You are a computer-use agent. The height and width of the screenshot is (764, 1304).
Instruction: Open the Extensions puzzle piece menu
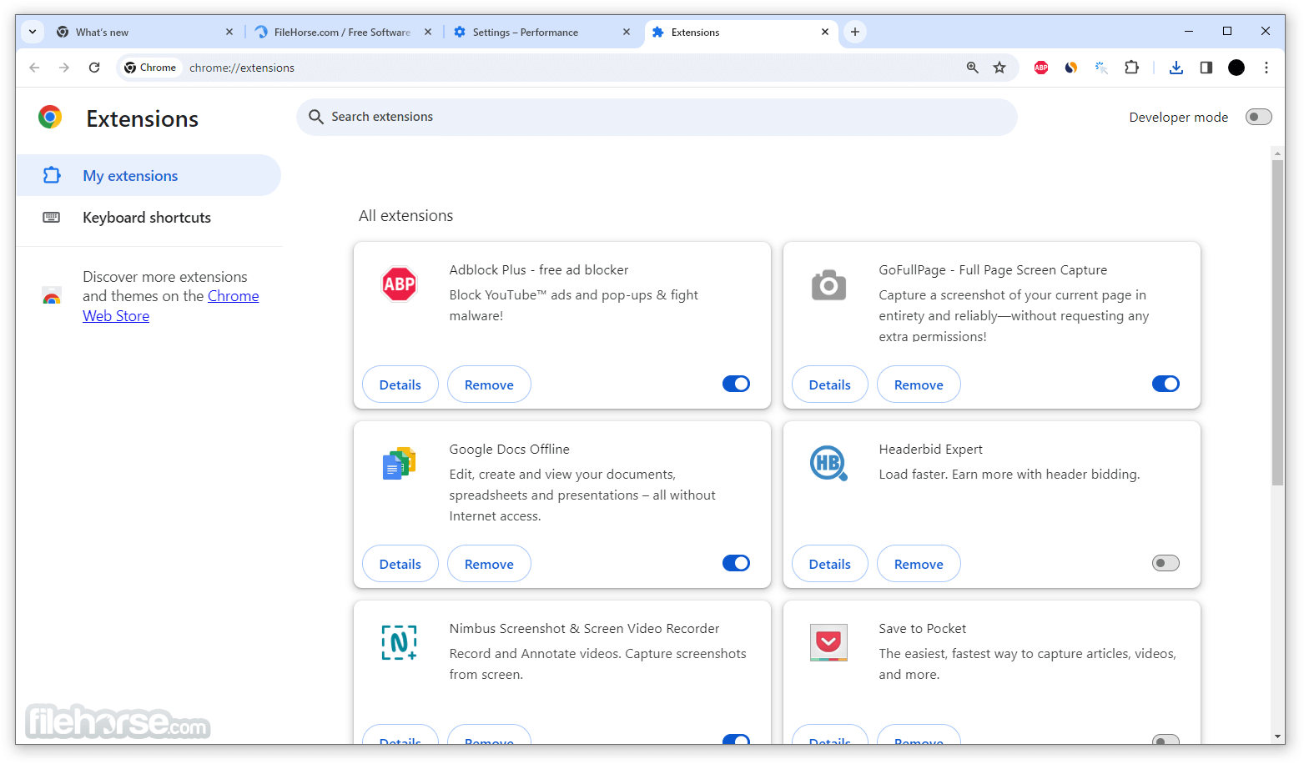point(1131,68)
